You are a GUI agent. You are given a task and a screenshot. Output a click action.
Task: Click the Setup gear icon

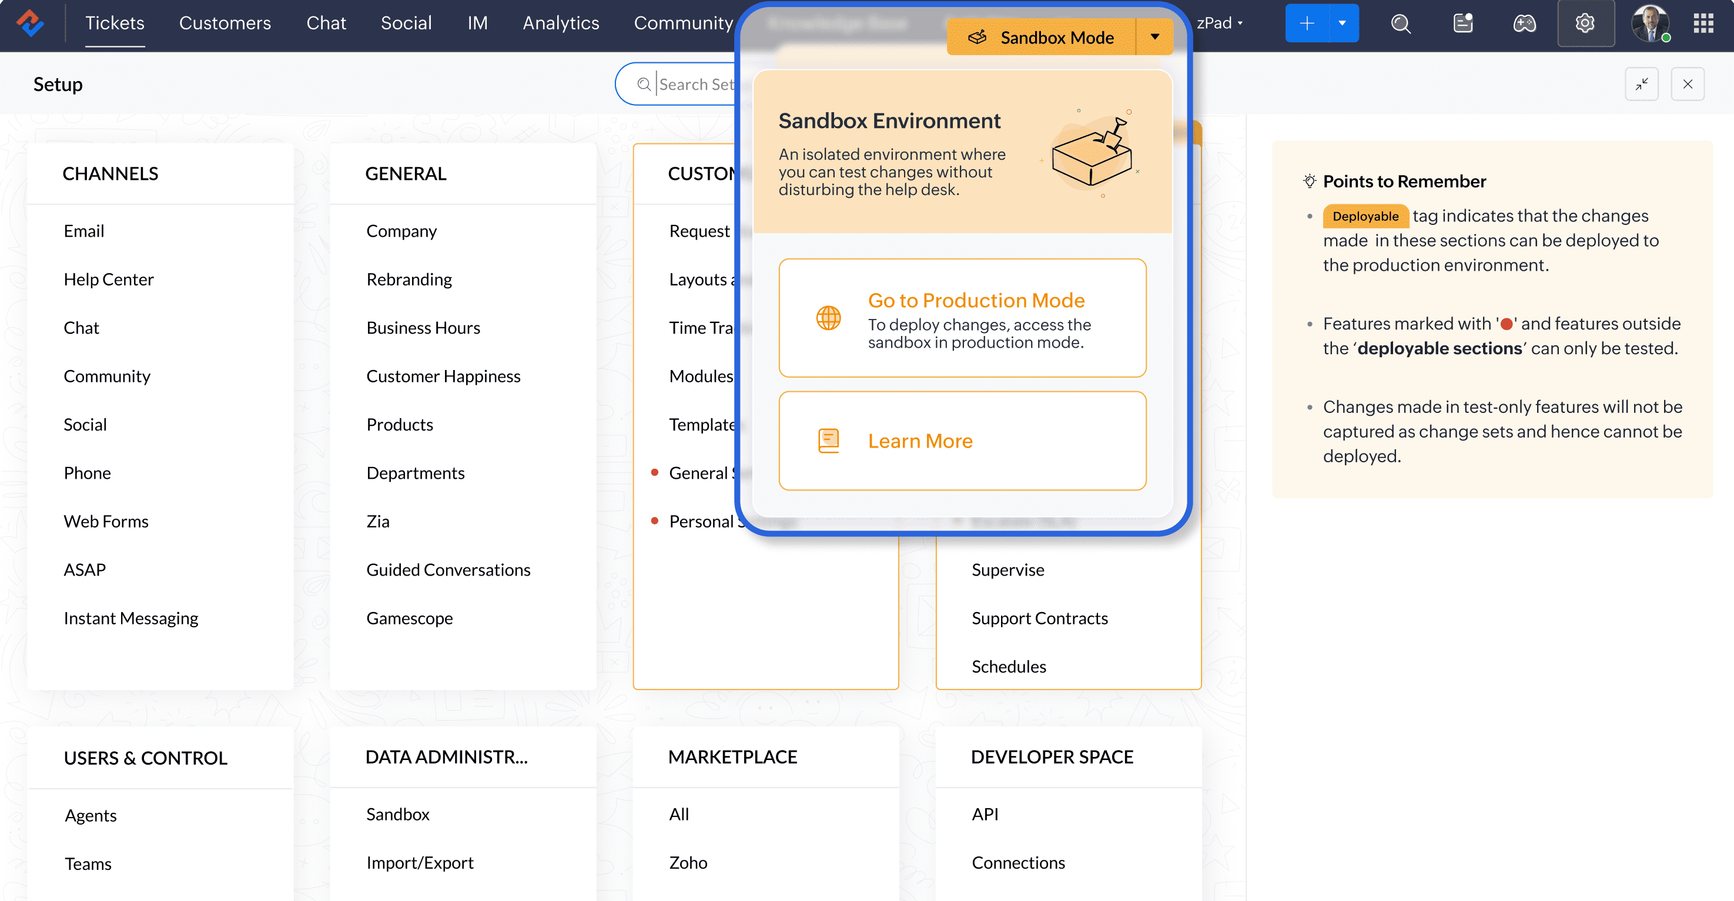[1585, 23]
